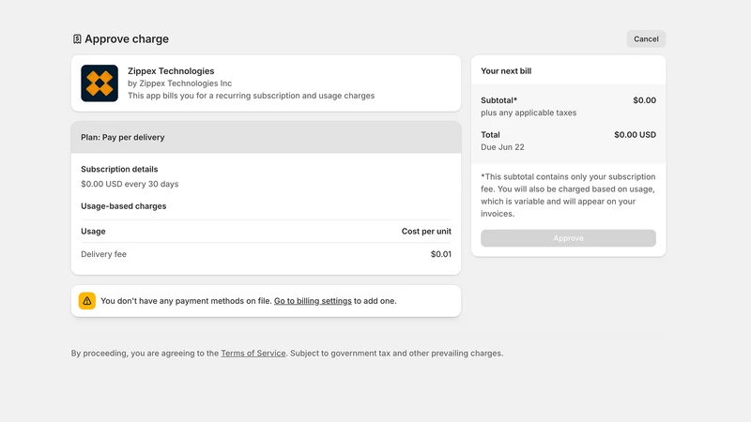Click the 'Approve charge' page title

point(127,38)
